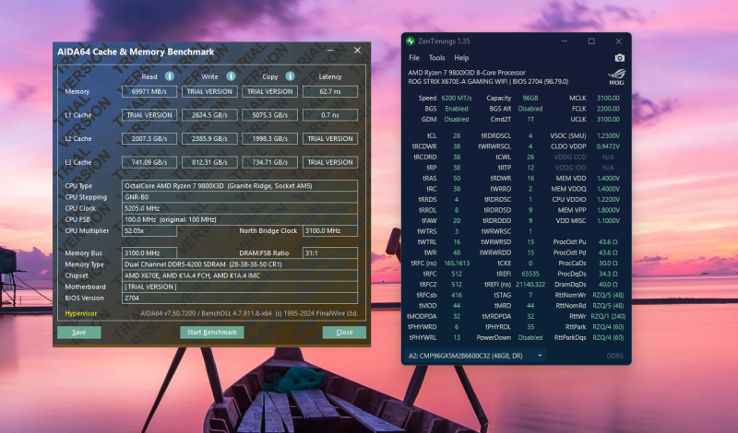Click the CPU Multiplier value 52.05x
Image resolution: width=738 pixels, height=433 pixels.
click(x=149, y=231)
